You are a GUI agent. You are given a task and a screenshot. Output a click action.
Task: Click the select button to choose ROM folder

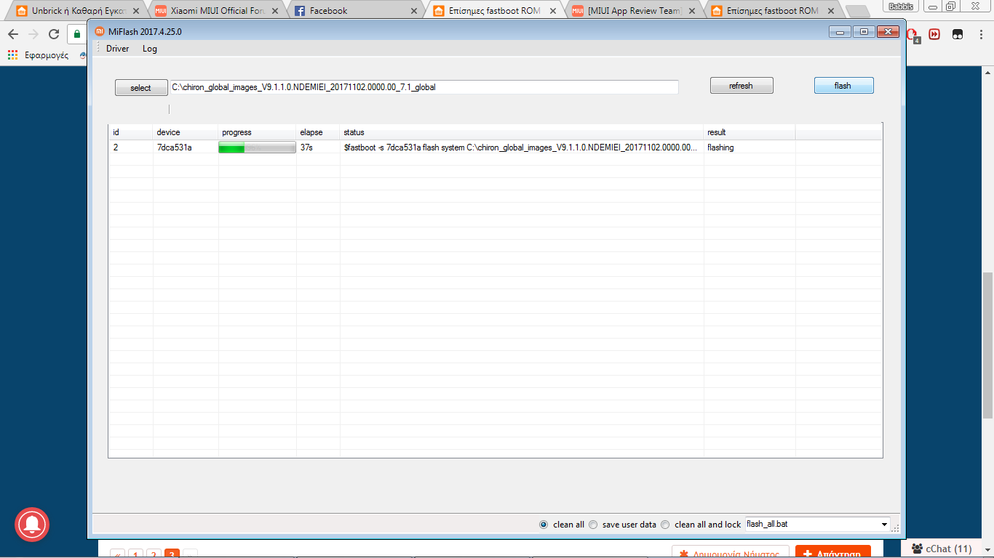(140, 88)
